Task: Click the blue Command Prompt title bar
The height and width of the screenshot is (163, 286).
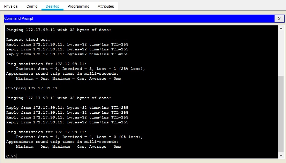Action: click(x=140, y=19)
